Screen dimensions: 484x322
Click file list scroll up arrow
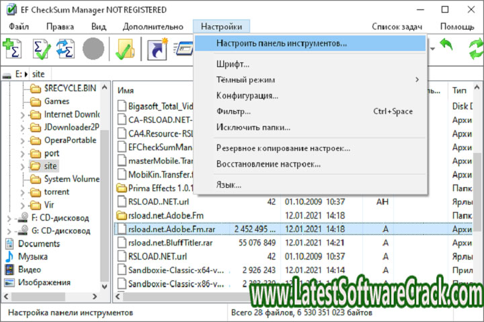(477, 87)
